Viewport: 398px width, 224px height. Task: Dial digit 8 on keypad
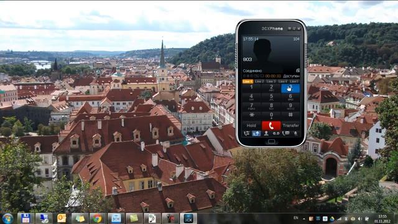271,106
